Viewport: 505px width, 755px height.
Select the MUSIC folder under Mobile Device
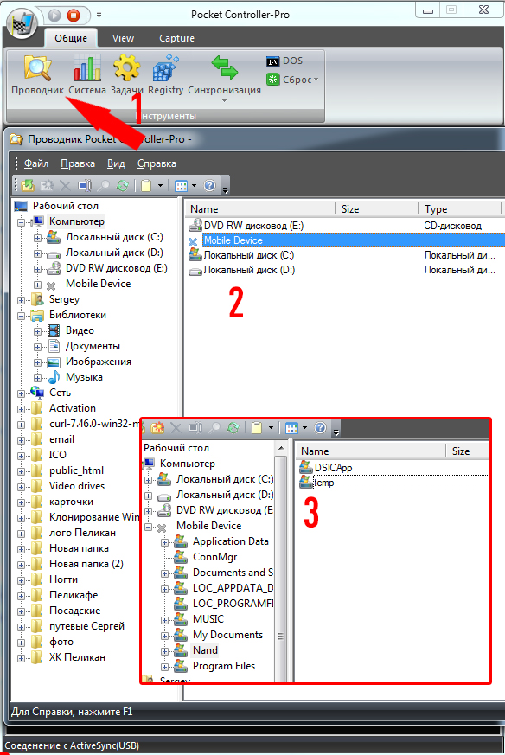(208, 619)
